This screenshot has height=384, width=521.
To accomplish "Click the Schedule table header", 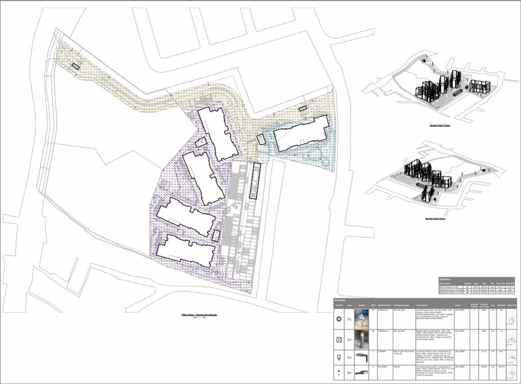I will coord(341,300).
